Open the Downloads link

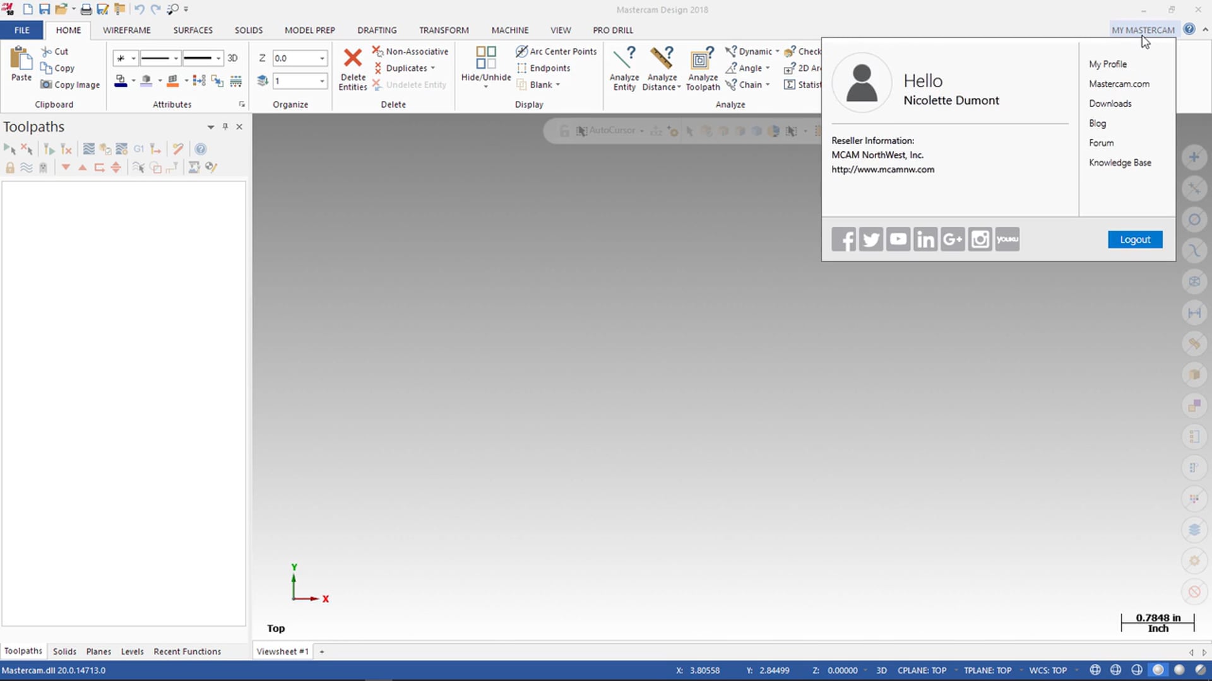(1110, 103)
